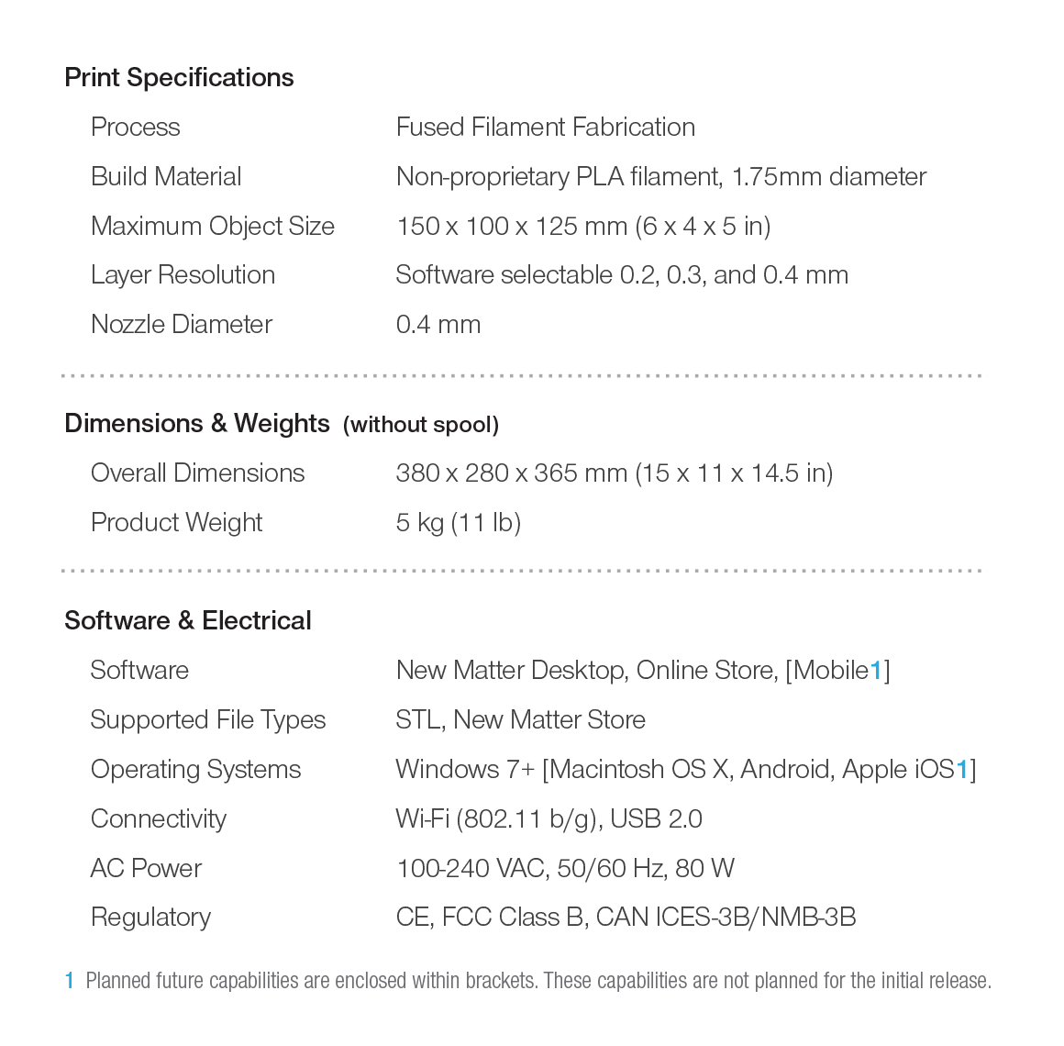Click the blue footnote number beside Planned future capabilities
This screenshot has width=1064, height=1046.
69,981
